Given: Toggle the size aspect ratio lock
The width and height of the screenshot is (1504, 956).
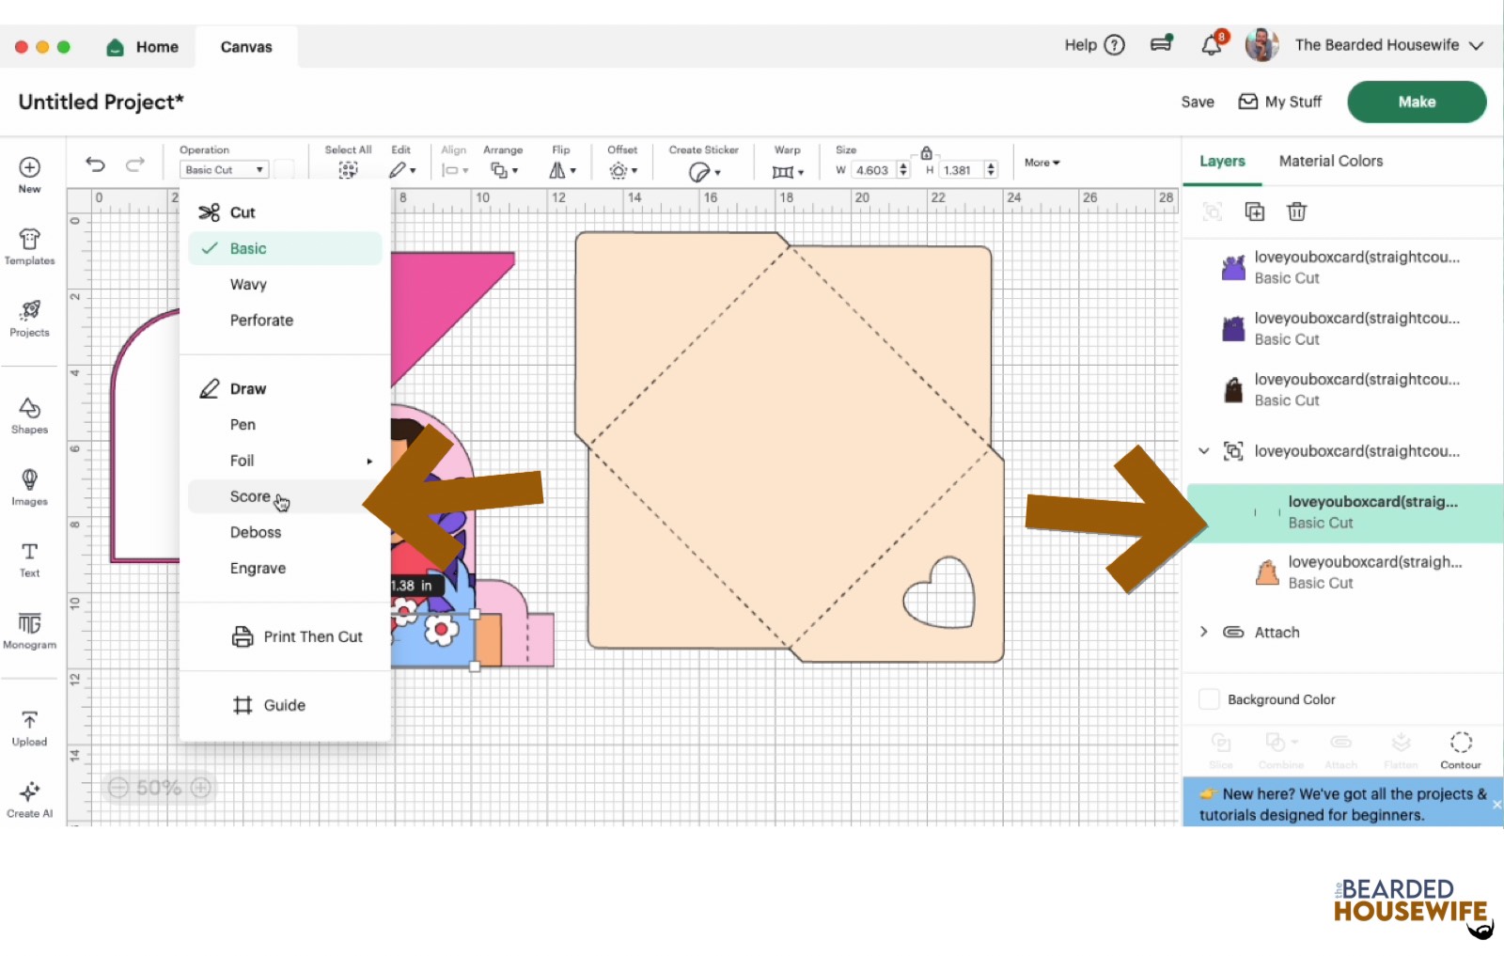Looking at the screenshot, I should click(x=926, y=153).
